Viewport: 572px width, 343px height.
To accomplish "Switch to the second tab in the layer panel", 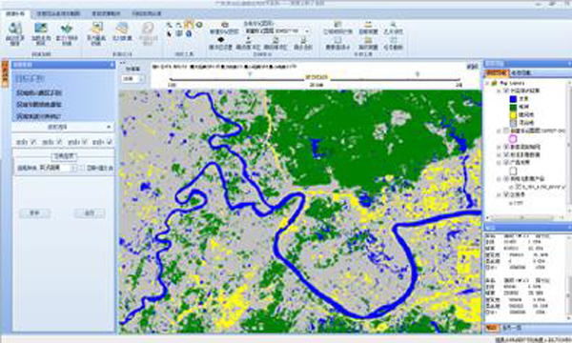I will click(x=521, y=73).
